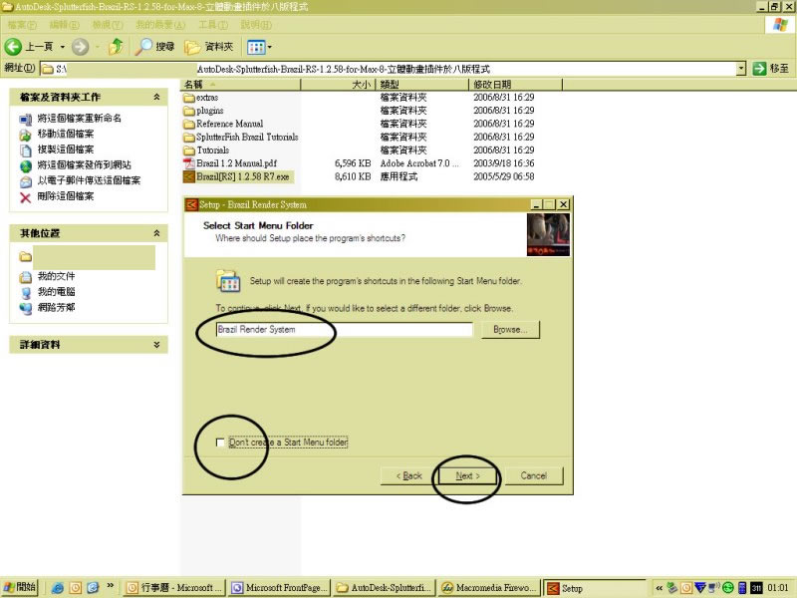Select the Brazil[RS] 1.2.58 R7.exe icon
Image resolution: width=797 pixels, height=598 pixels.
189,176
